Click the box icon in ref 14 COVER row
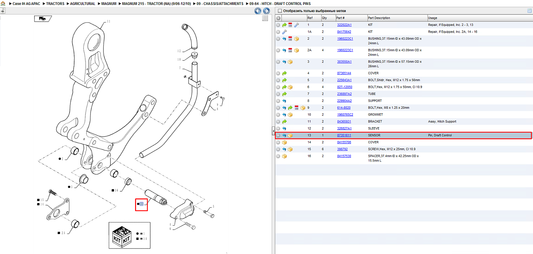 pos(284,142)
